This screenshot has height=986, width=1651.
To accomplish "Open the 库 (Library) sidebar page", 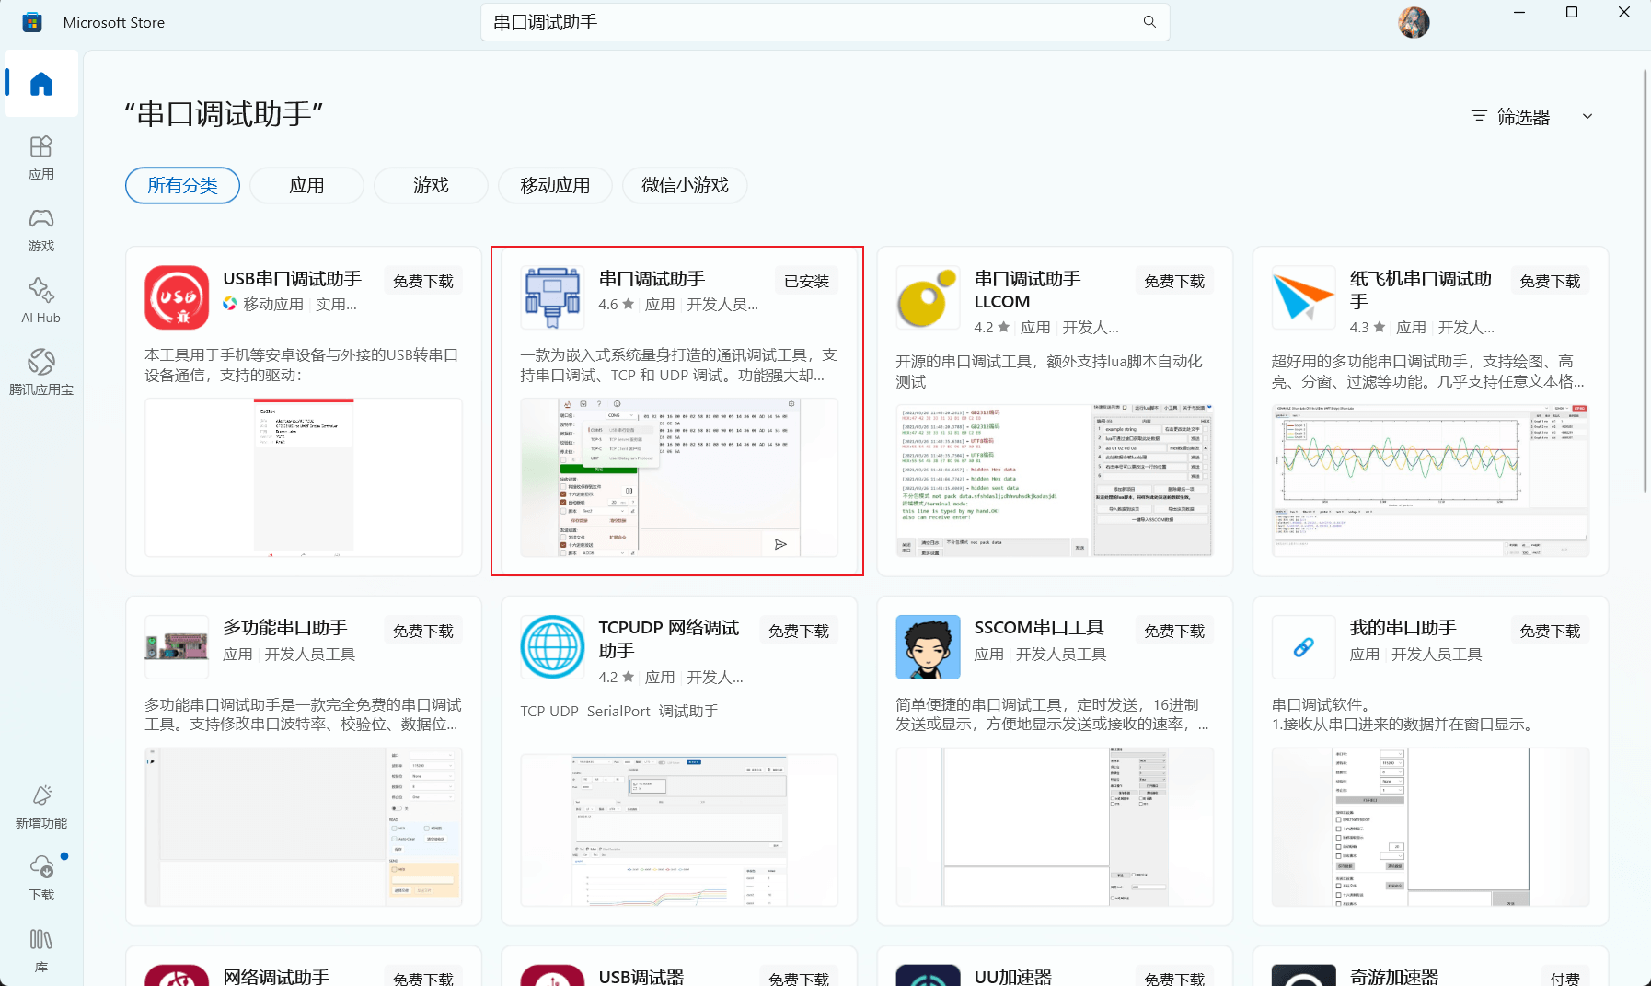I will click(x=41, y=950).
